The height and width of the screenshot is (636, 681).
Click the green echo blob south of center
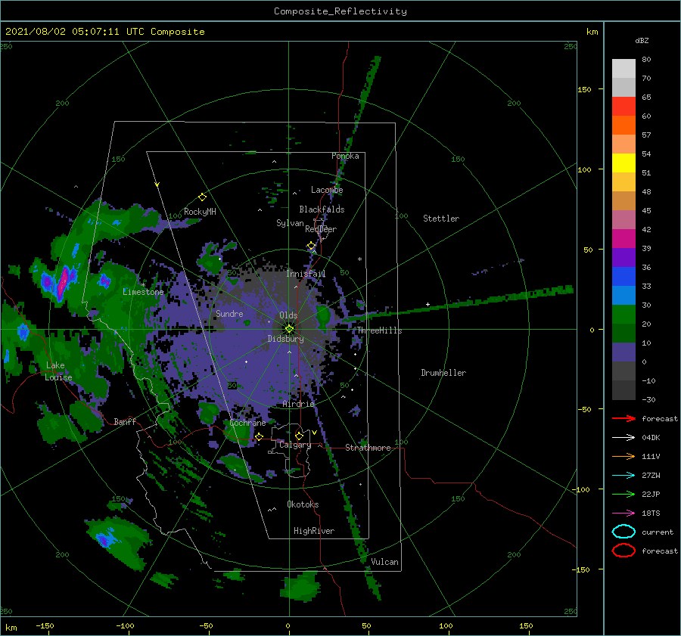(300, 588)
